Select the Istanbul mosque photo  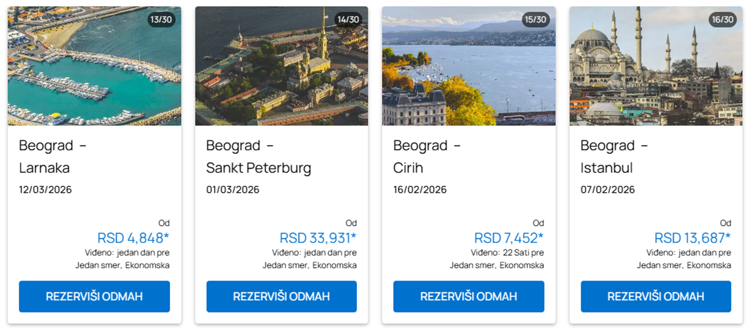pyautogui.click(x=656, y=69)
